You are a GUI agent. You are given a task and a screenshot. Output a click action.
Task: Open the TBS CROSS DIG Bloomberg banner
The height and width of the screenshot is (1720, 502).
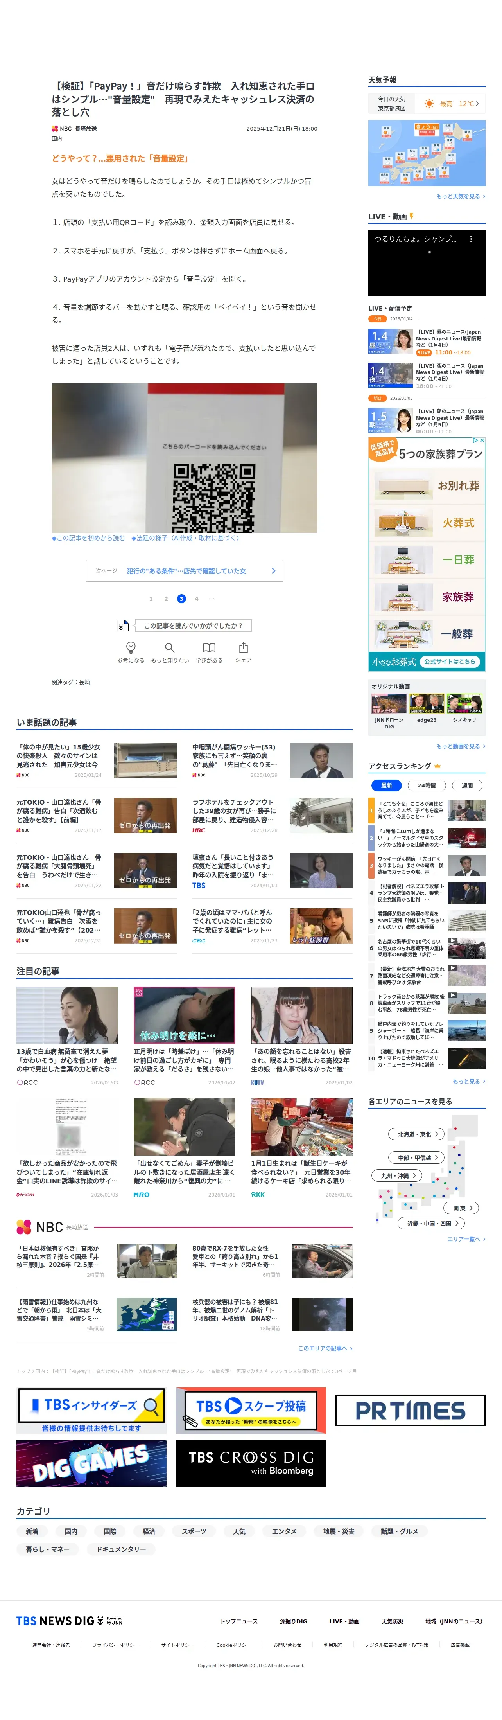coord(251,1464)
